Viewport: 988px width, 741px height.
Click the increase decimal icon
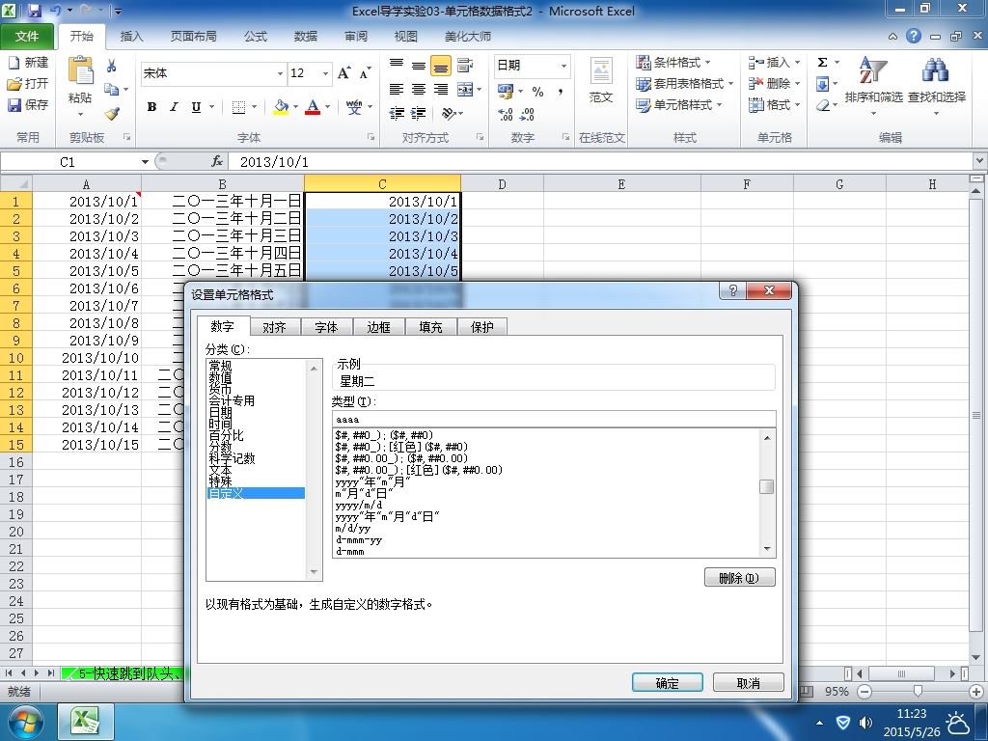click(506, 114)
